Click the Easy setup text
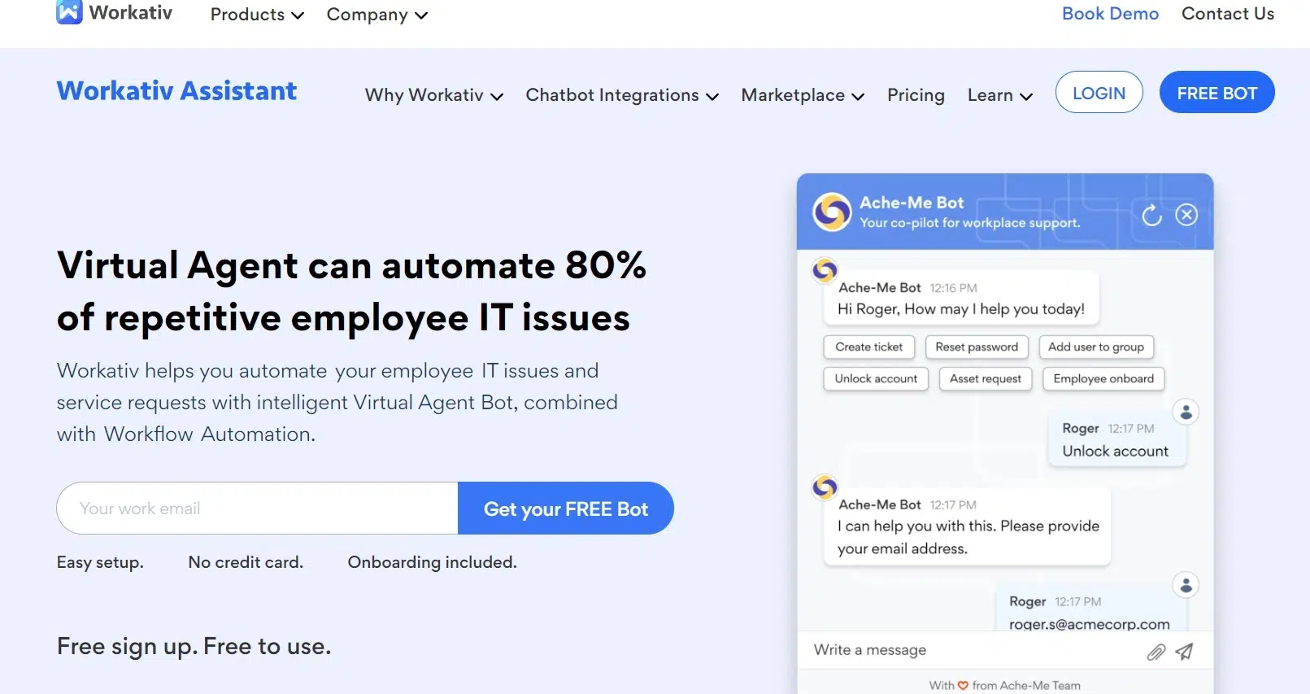Image resolution: width=1310 pixels, height=694 pixels. 100,562
